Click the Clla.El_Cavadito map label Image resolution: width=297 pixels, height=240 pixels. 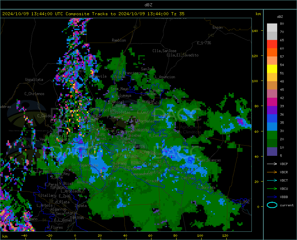point(182,55)
